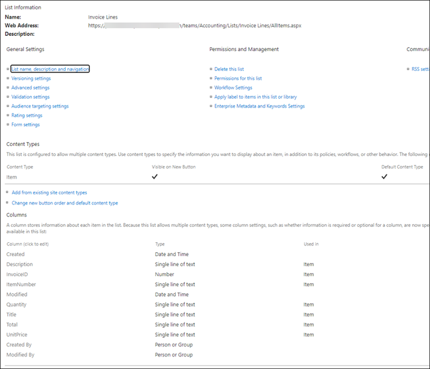Go to Advanced settings
Screen dimensions: 430x369
[x=30, y=88]
